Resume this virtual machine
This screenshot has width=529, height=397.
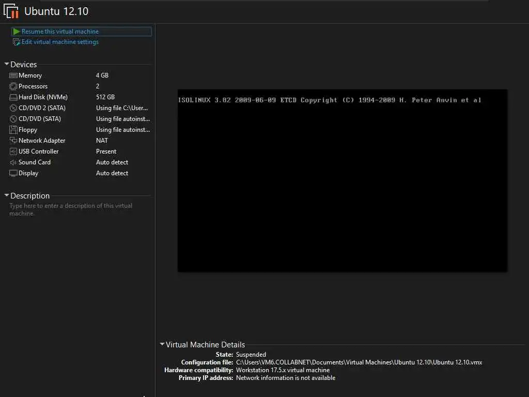[82, 32]
